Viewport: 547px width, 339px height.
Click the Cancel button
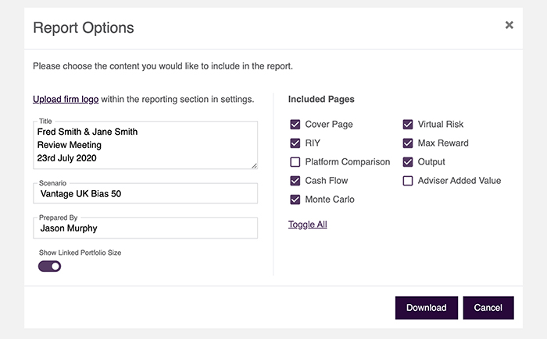coord(488,308)
